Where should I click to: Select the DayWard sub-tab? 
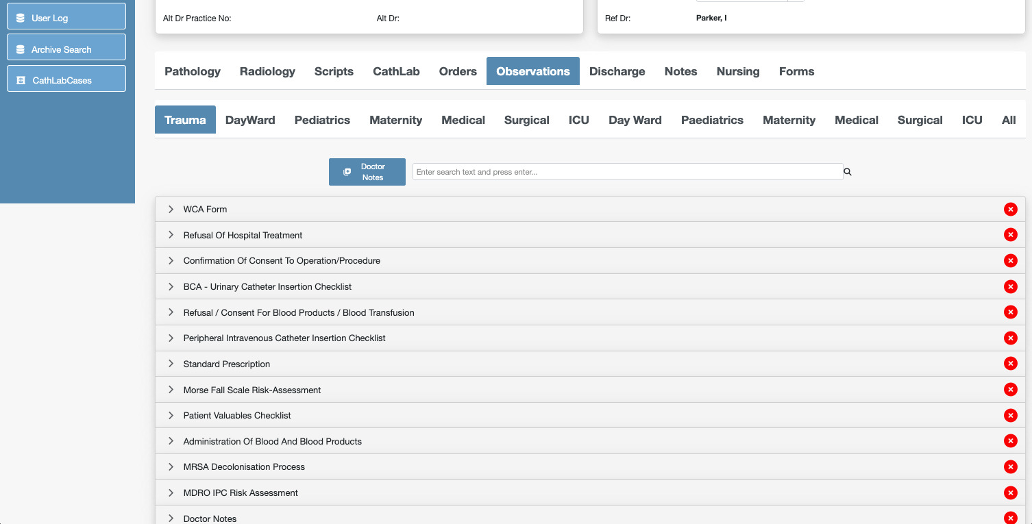click(x=250, y=120)
